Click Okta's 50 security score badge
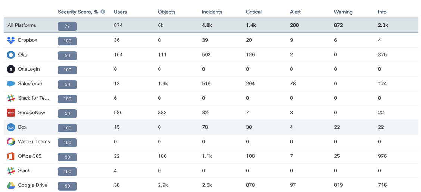This screenshot has height=192, width=421. tap(67, 55)
